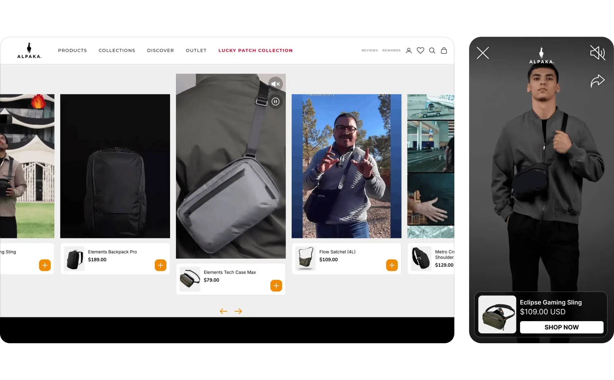
Task: Unmute the Eclipse Gaming Sling story
Action: [597, 53]
